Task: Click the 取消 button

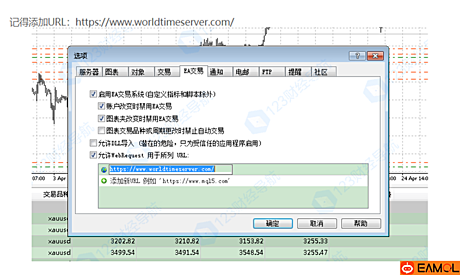Action: pyautogui.click(x=316, y=223)
